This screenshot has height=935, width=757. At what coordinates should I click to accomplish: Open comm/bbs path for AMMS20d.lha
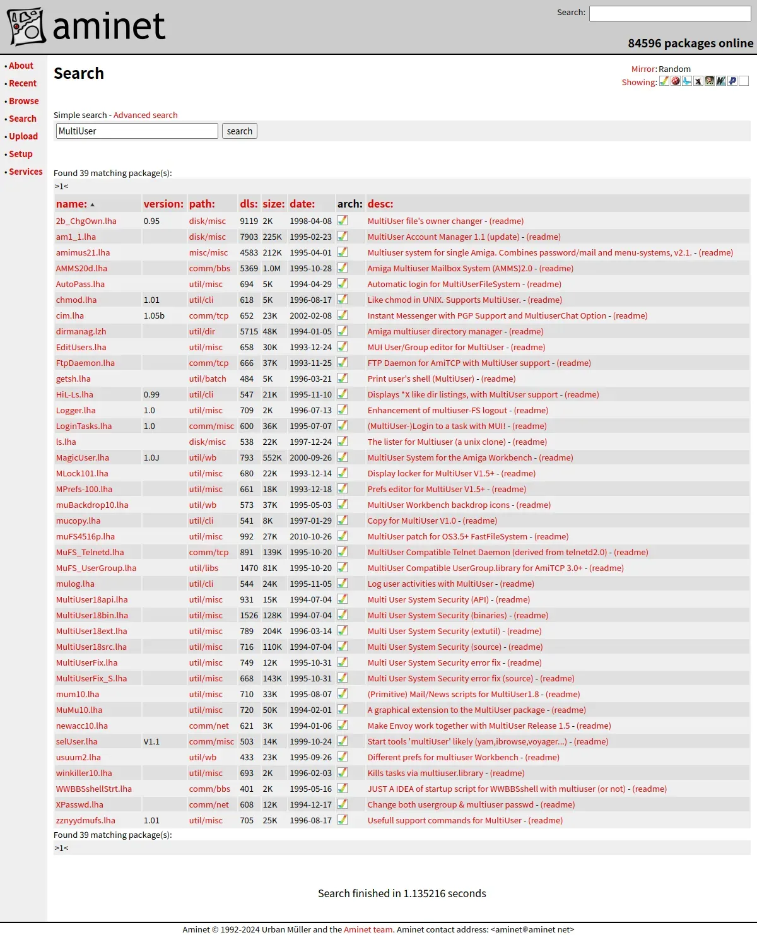click(x=209, y=268)
